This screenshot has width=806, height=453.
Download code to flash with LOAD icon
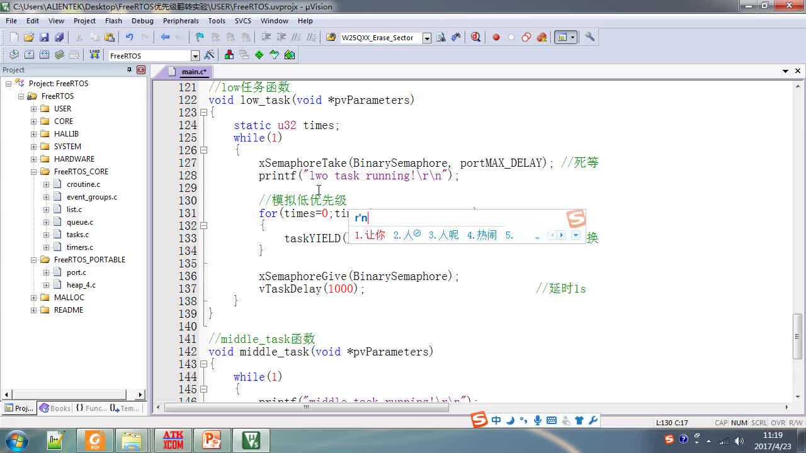coord(94,55)
